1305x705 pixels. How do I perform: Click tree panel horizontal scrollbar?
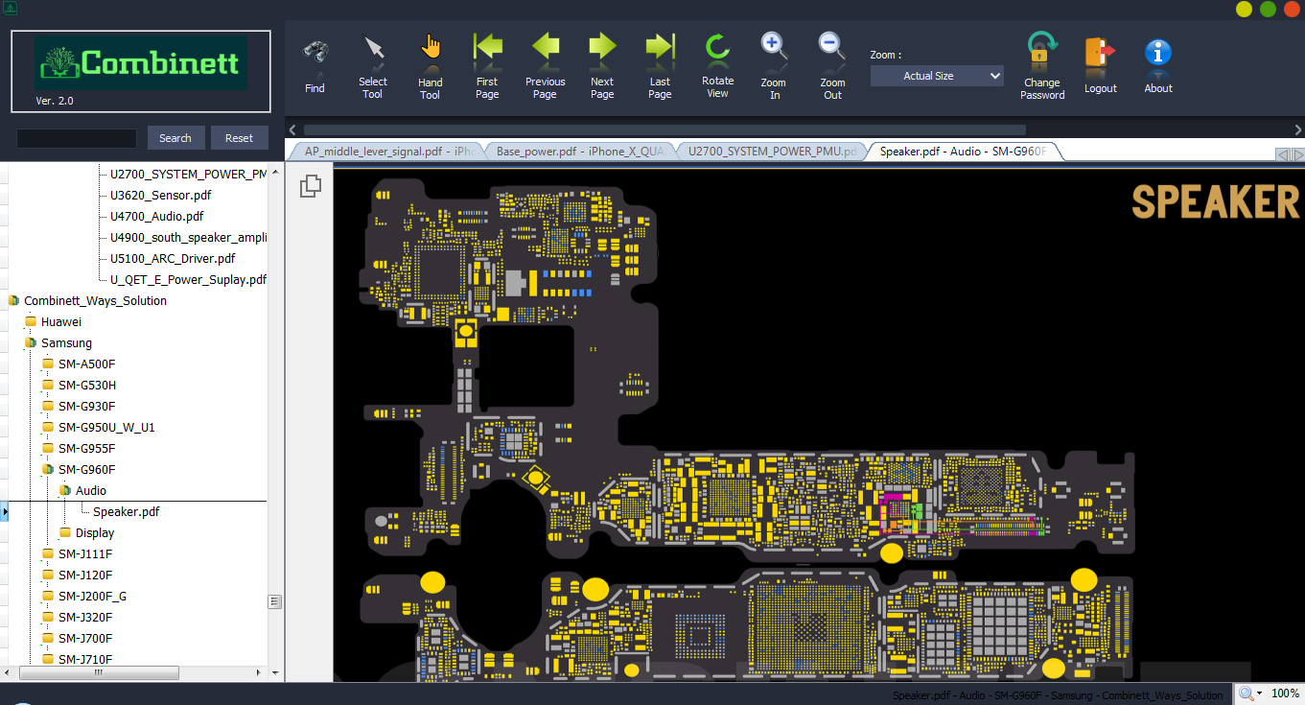[x=98, y=672]
